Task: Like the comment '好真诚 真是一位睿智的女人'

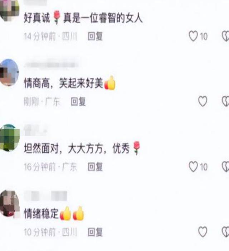Action: tap(193, 36)
